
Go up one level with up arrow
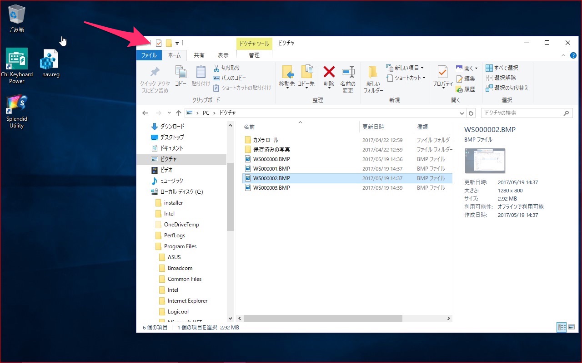(179, 113)
